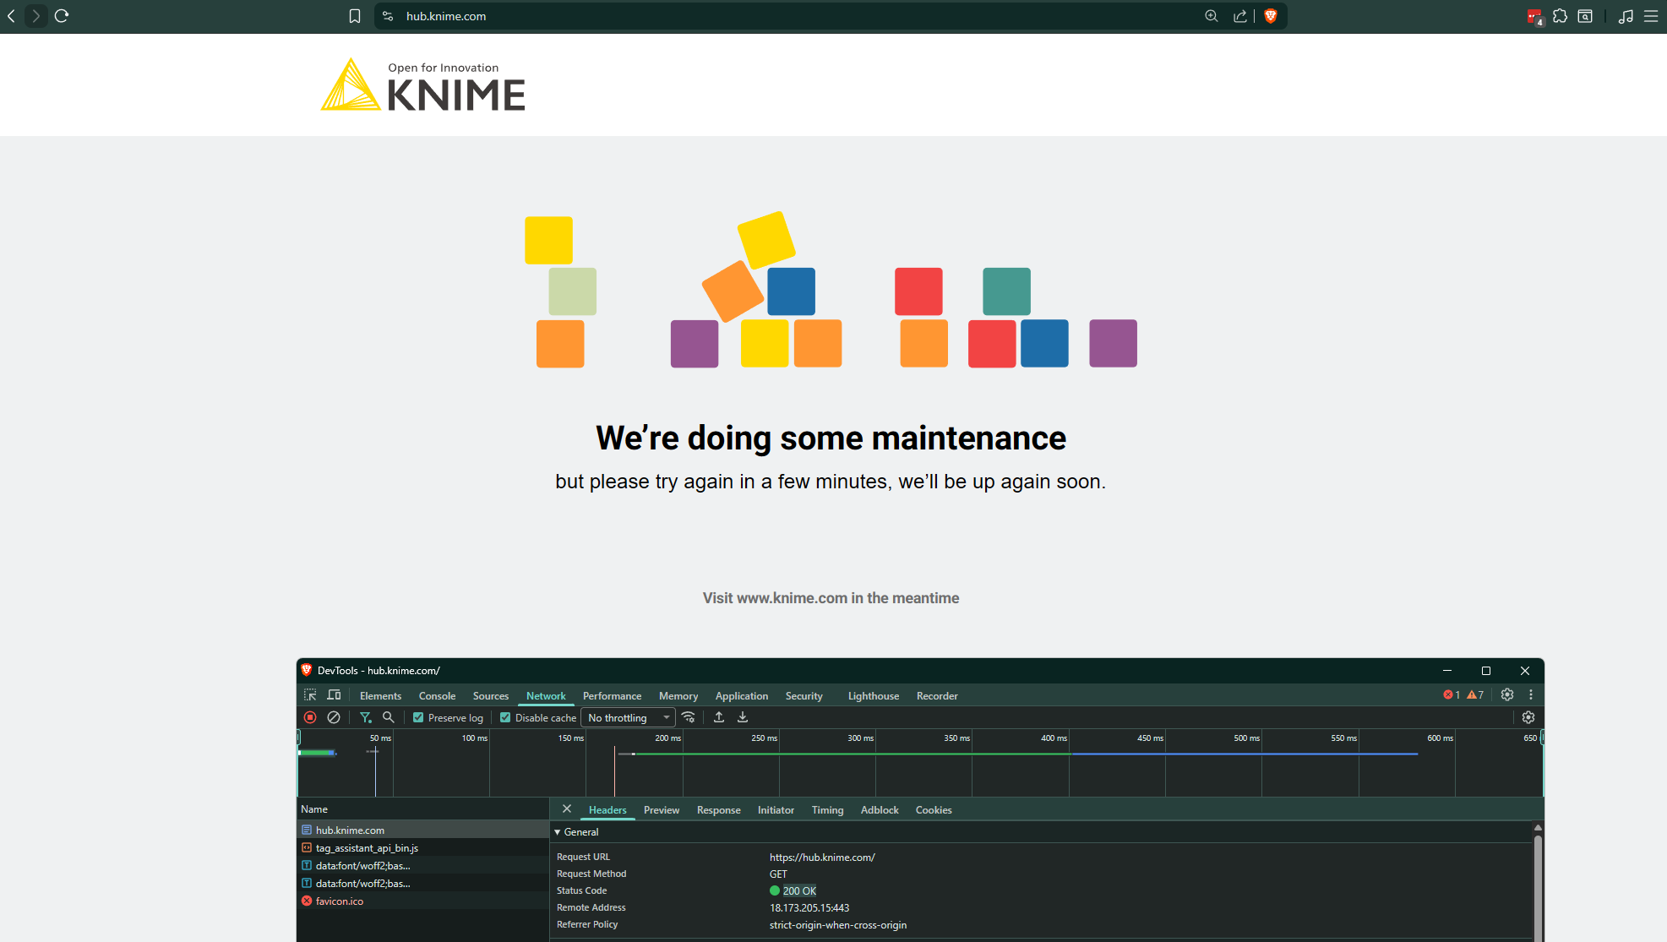Clear the network log
The width and height of the screenshot is (1667, 942).
[x=334, y=717]
